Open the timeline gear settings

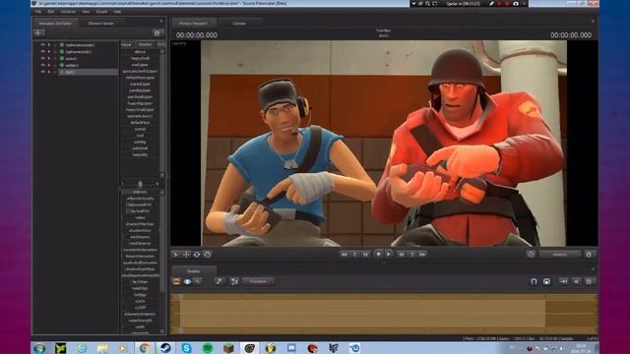tap(589, 282)
